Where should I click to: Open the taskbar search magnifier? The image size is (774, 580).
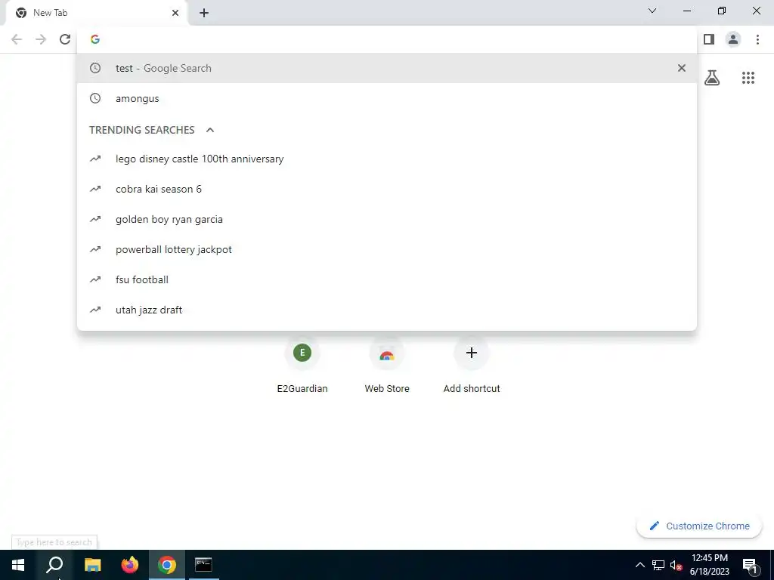54,565
